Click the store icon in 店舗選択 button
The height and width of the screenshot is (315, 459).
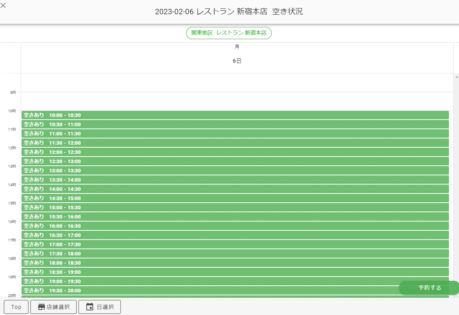(x=42, y=307)
